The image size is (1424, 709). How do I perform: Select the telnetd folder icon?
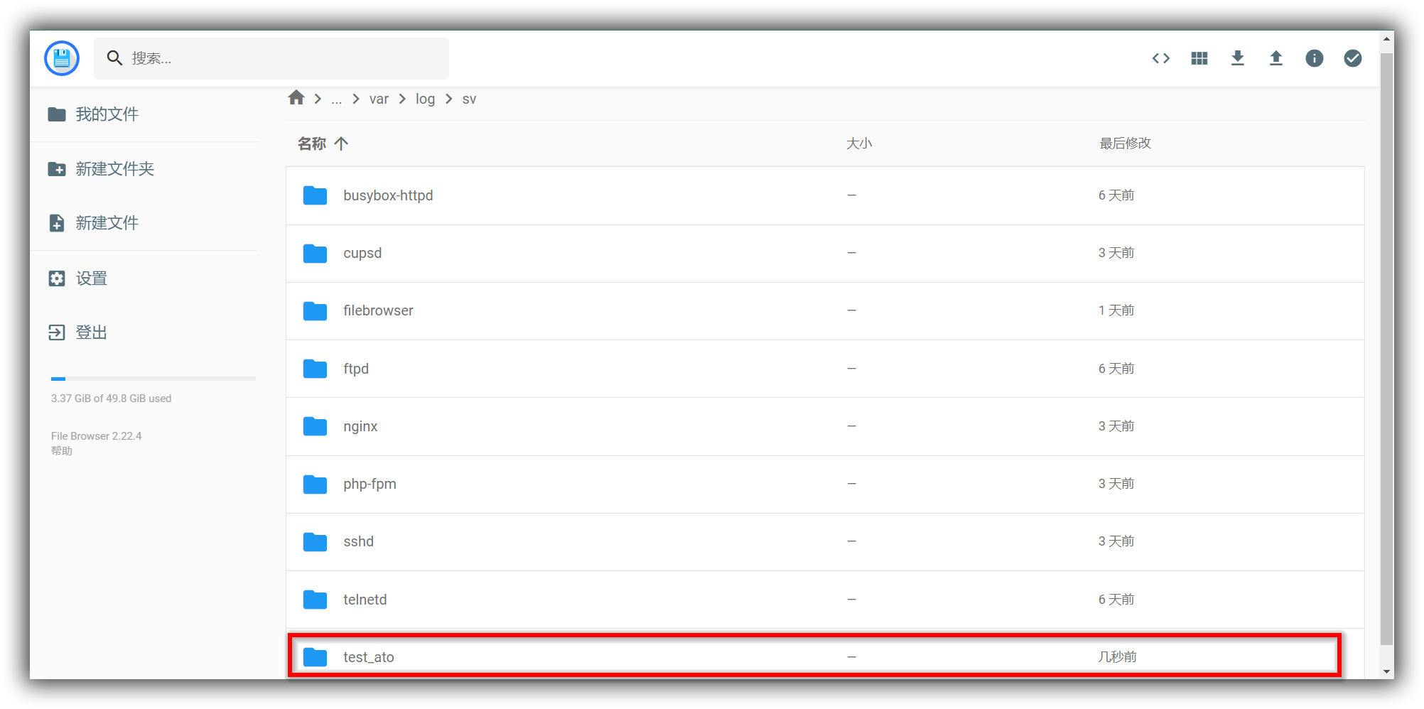[315, 600]
